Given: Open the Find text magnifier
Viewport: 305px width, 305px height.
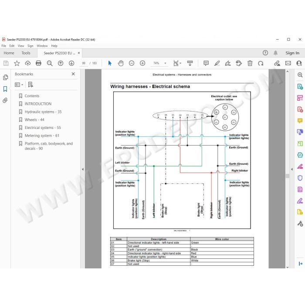Looking at the screenshot, I should tap(50, 63).
